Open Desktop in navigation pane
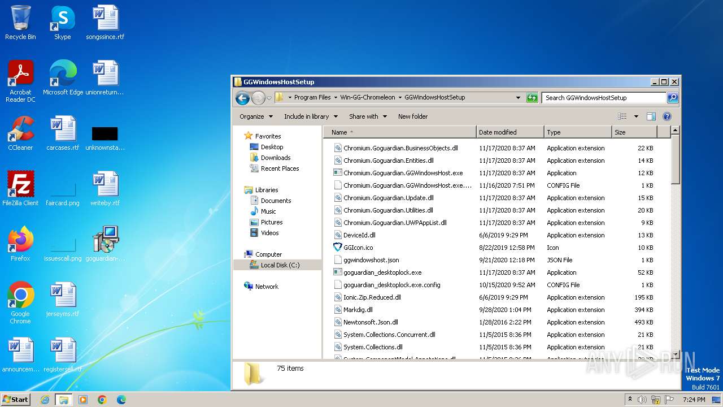The height and width of the screenshot is (407, 723). pos(272,147)
